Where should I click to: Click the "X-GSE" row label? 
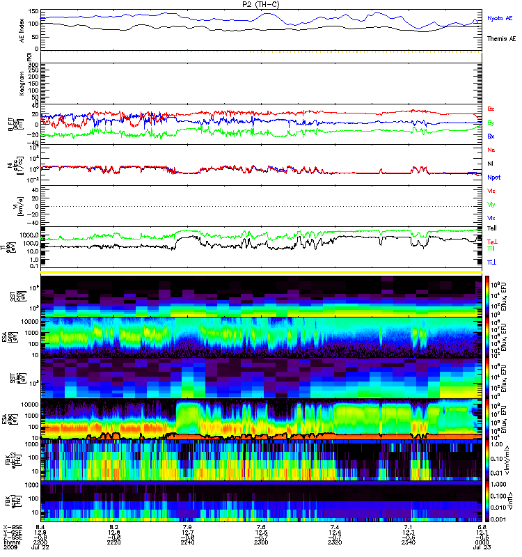point(12,527)
